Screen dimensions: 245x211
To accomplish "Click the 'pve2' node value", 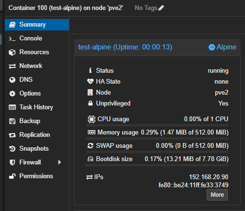I will (222, 93).
